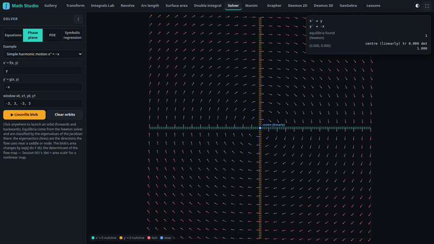Open the Lessons tab

[x=373, y=5]
